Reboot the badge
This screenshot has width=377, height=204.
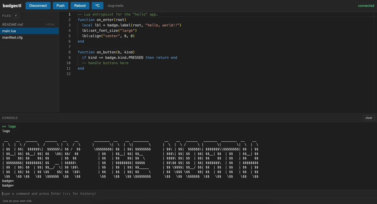[80, 6]
